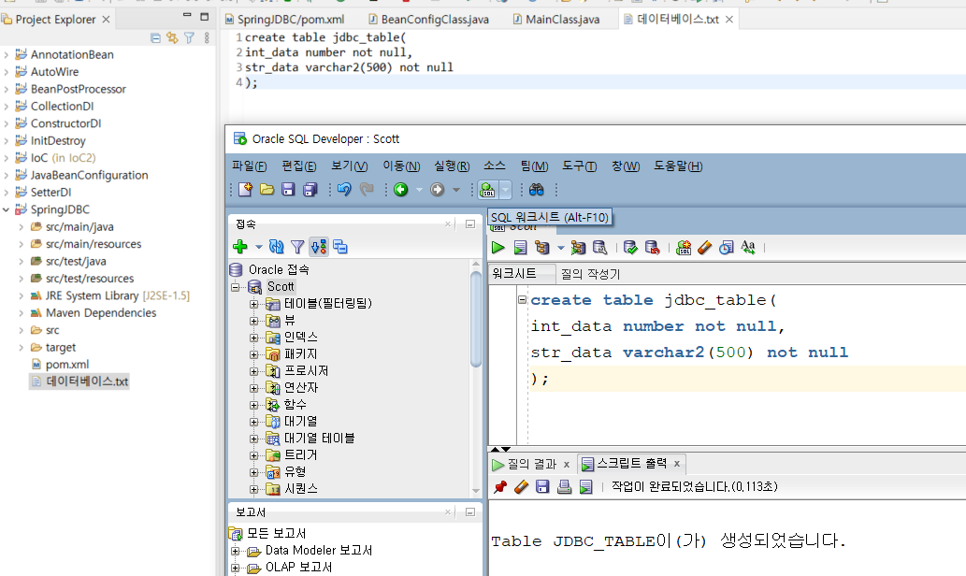Toggle Link with Editor in Project Explorer
966x576 pixels.
point(172,37)
